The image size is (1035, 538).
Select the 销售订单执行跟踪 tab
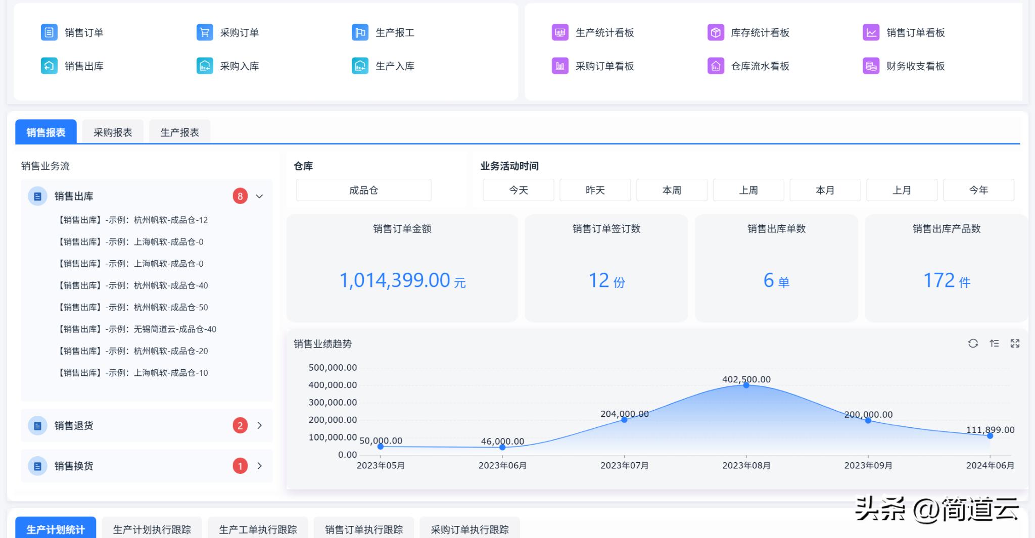364,528
